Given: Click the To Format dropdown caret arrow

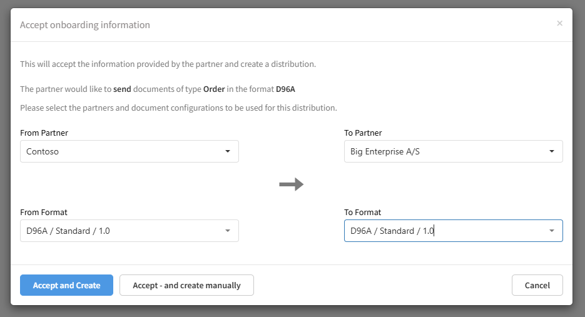Looking at the screenshot, I should (551, 231).
